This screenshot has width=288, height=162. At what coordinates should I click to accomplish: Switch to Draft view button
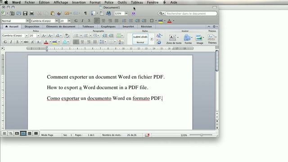tap(4, 133)
